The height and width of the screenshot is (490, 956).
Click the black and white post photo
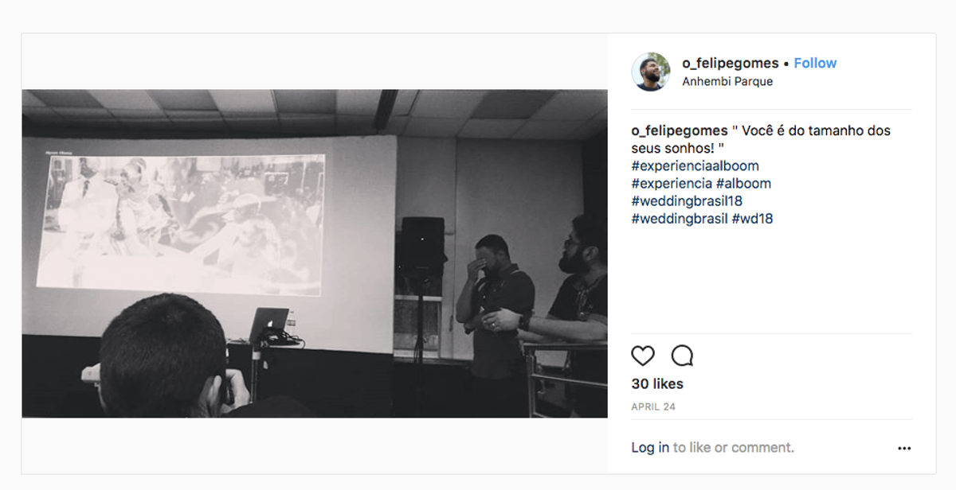315,254
